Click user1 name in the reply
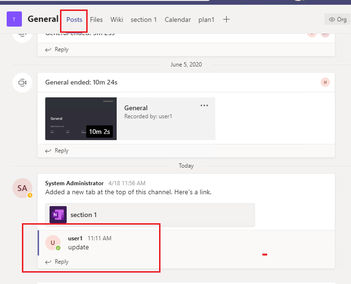 (x=75, y=238)
